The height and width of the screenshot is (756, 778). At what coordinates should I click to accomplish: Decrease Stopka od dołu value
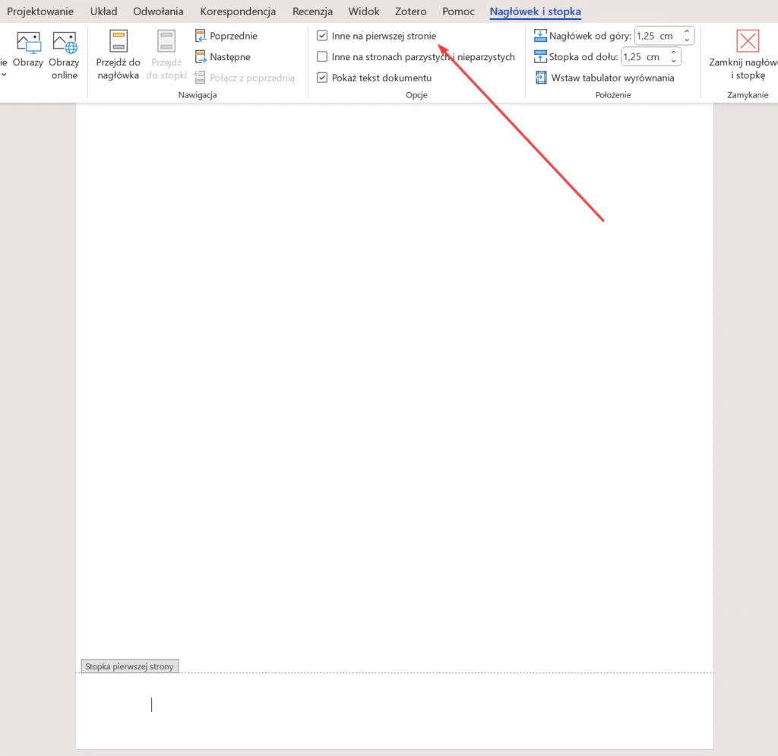674,61
